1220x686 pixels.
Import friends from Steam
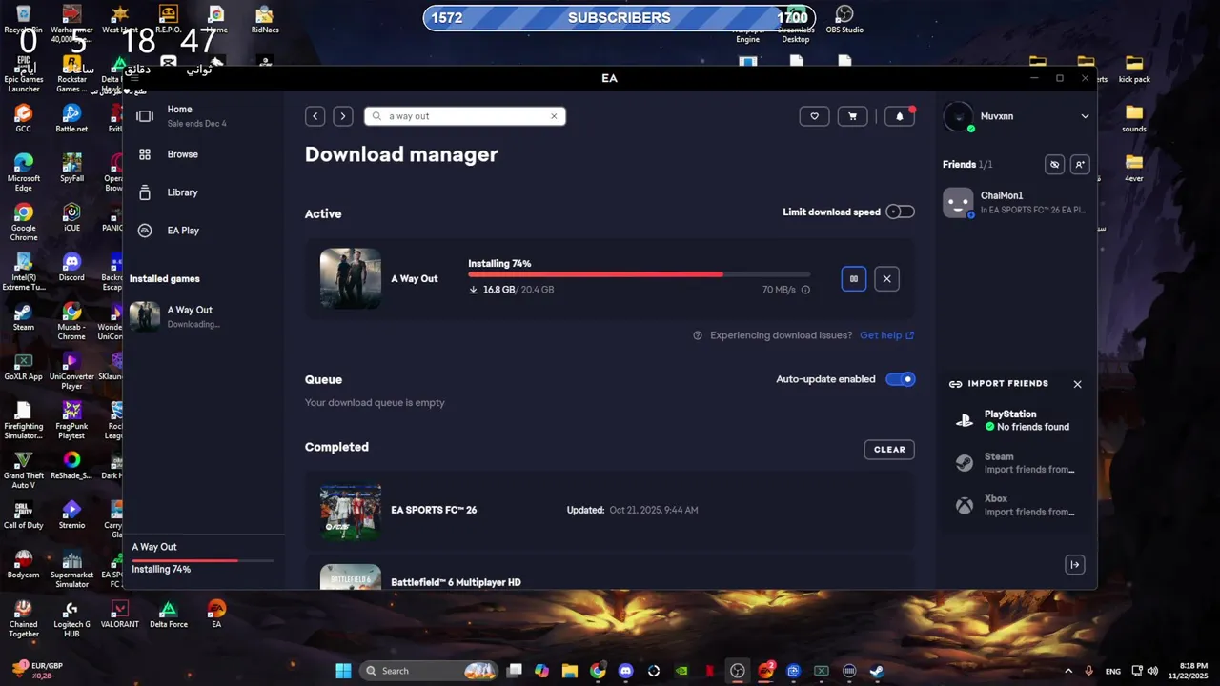pos(1016,463)
